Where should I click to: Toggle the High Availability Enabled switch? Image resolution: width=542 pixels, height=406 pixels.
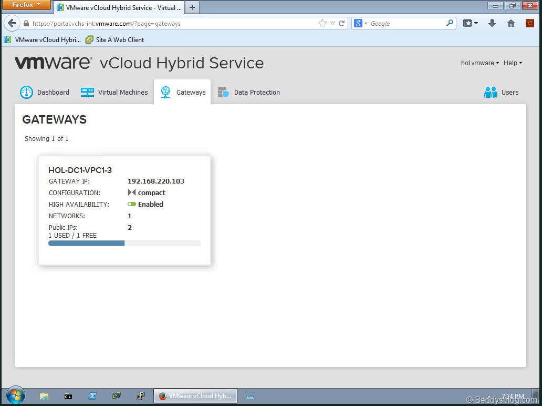click(132, 204)
